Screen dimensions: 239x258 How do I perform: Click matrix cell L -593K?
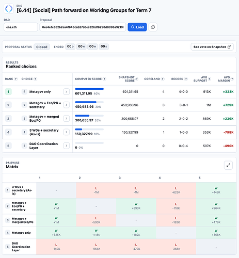[x=96, y=220]
